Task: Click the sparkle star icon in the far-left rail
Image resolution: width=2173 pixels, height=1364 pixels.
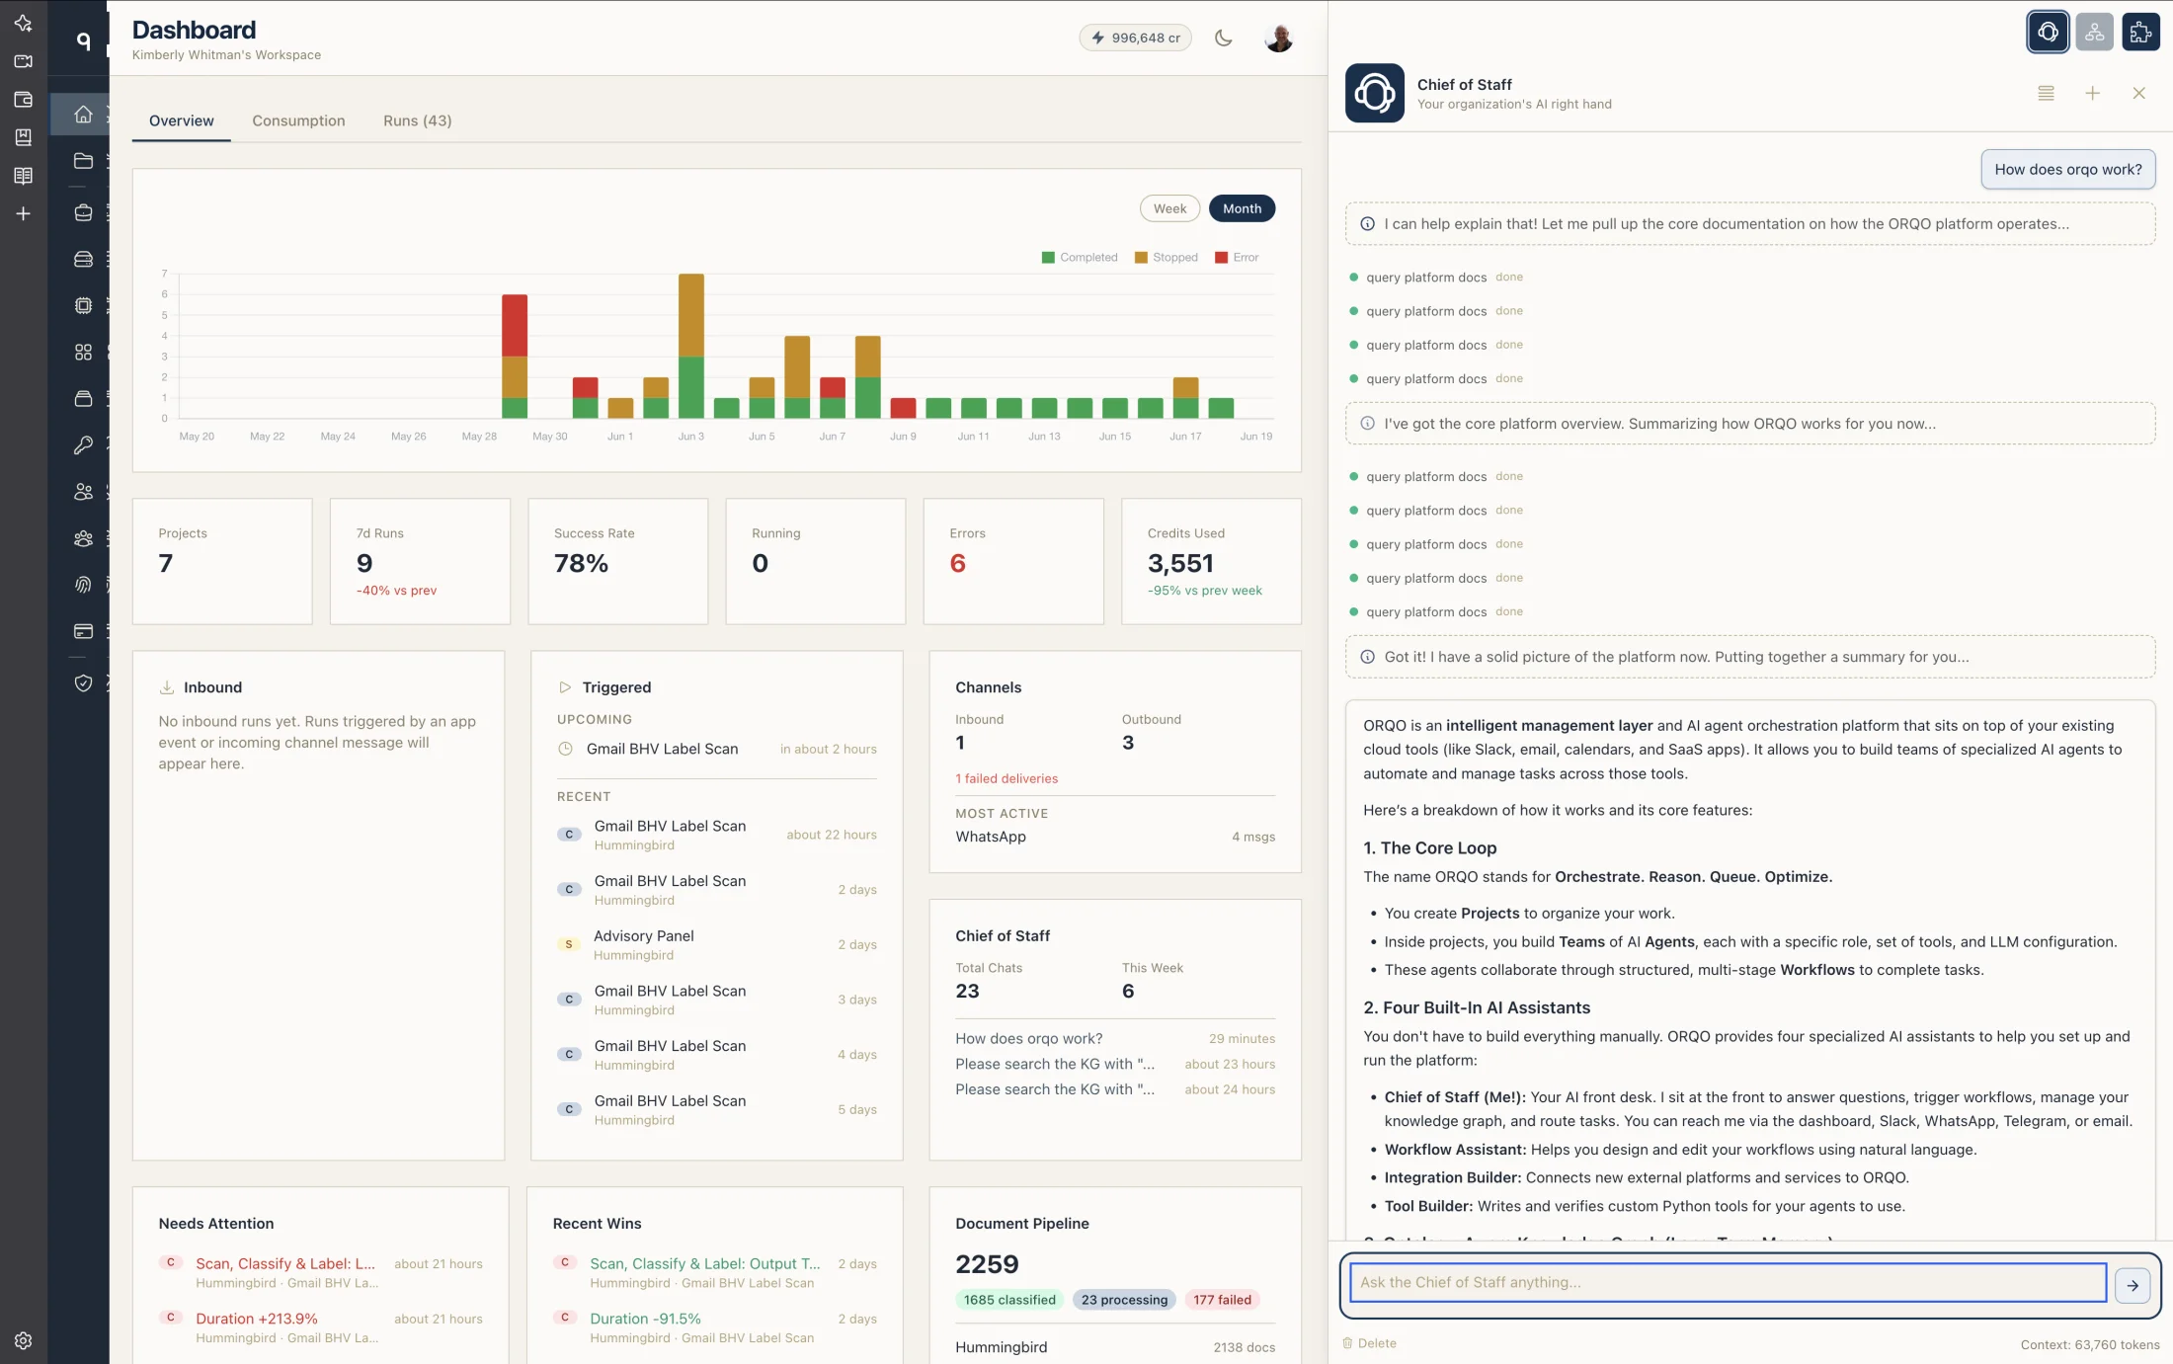Action: pos(23,23)
